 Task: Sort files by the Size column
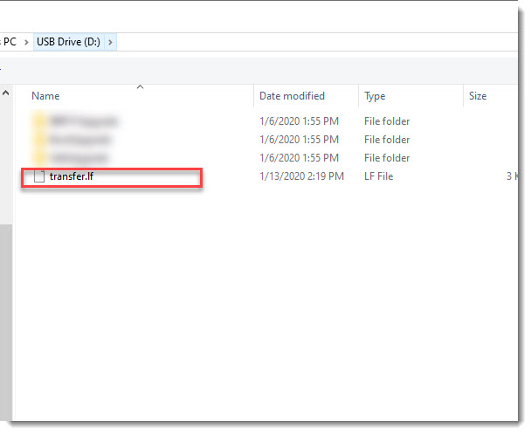(x=478, y=96)
